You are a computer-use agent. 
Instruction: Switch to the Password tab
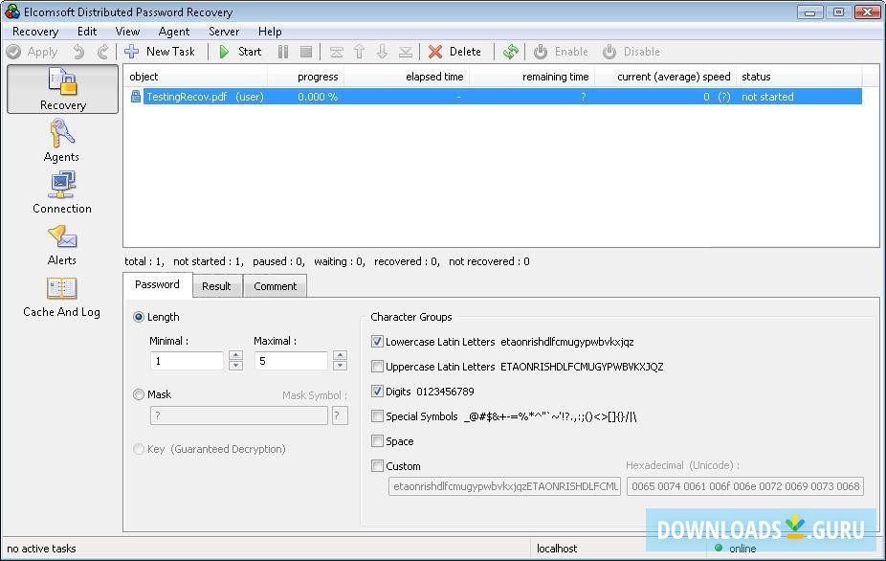pos(157,284)
